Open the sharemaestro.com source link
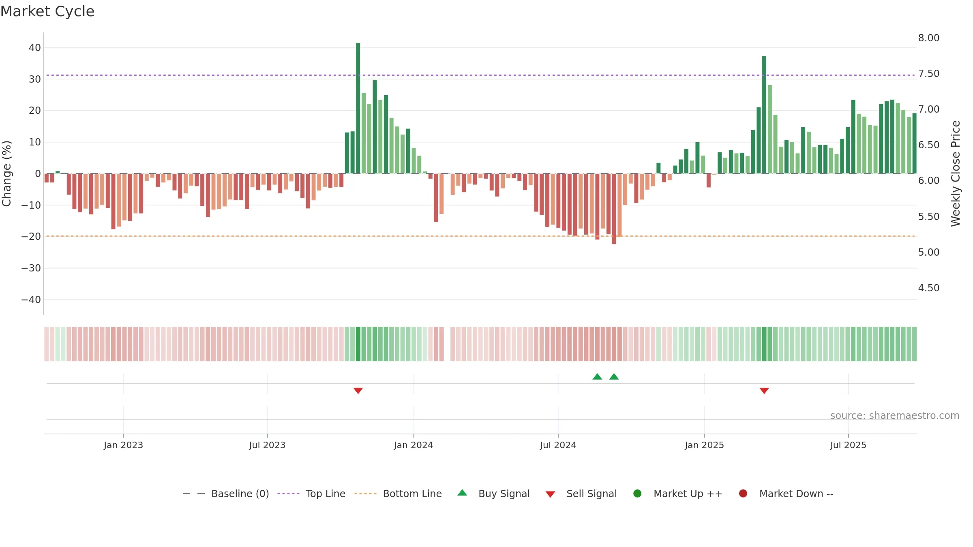Image resolution: width=973 pixels, height=547 pixels. pos(895,416)
